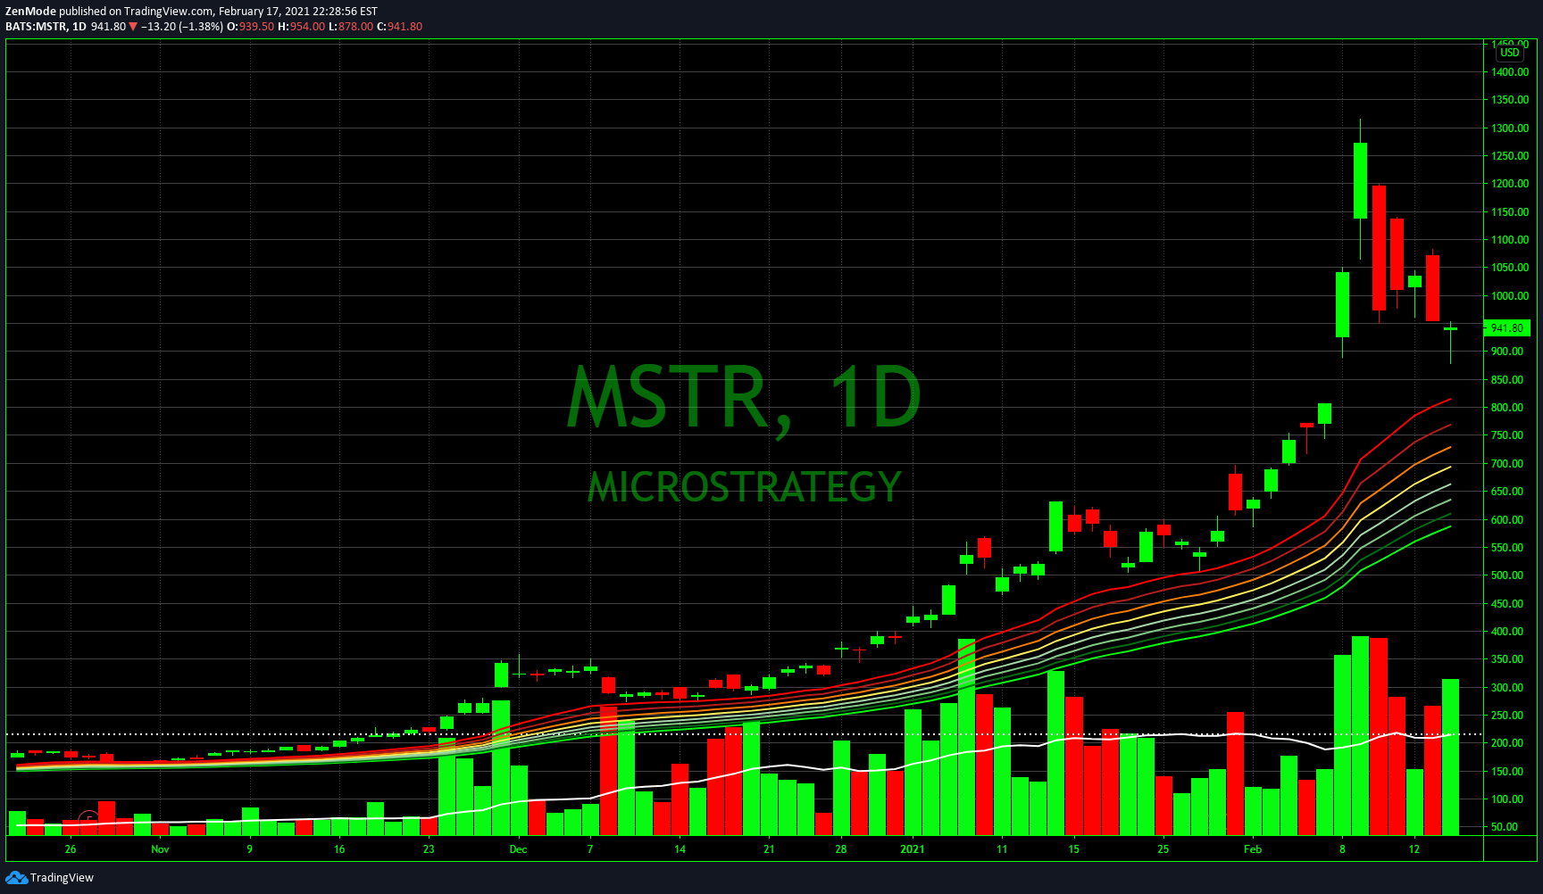Click the Nov label on the date axis
This screenshot has width=1543, height=894.
pyautogui.click(x=160, y=849)
